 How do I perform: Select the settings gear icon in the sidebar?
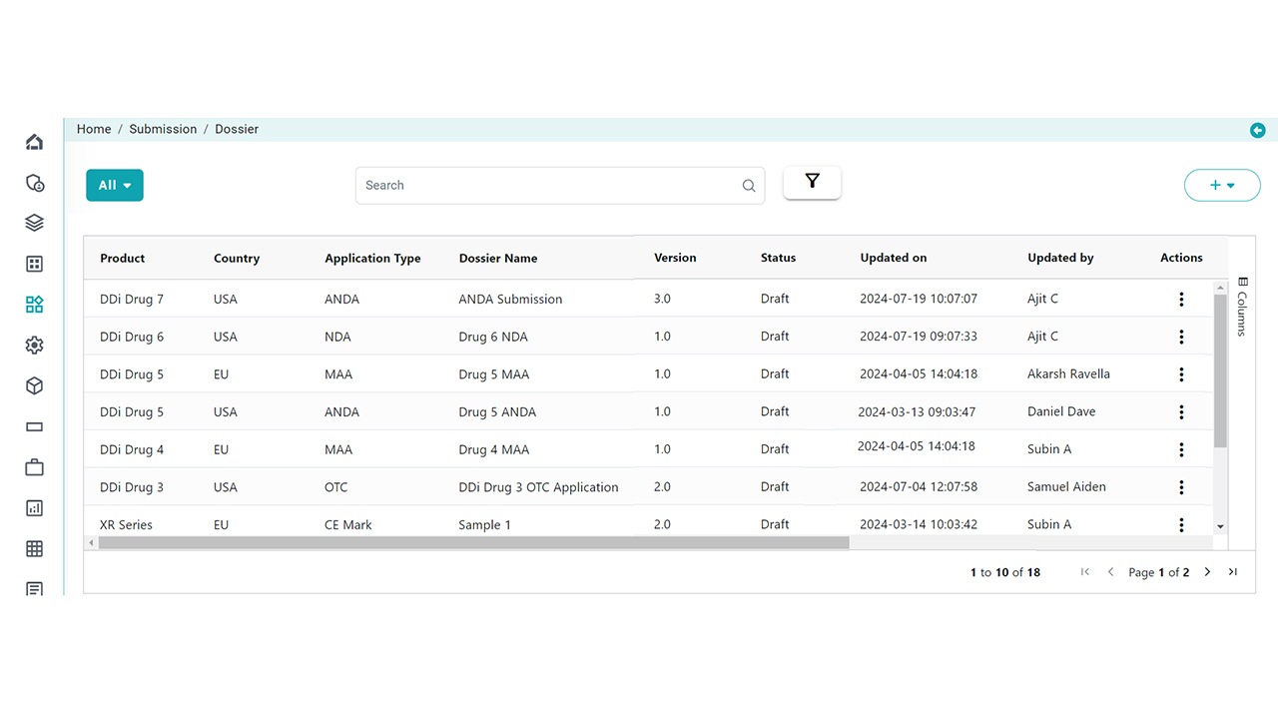[34, 346]
